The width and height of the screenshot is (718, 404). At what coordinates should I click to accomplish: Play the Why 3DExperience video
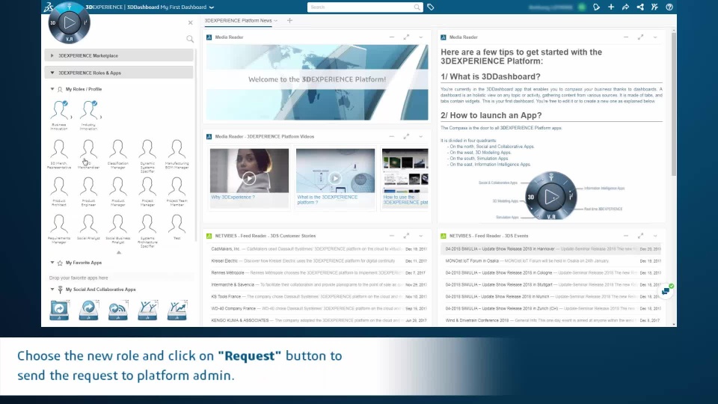coord(249,178)
